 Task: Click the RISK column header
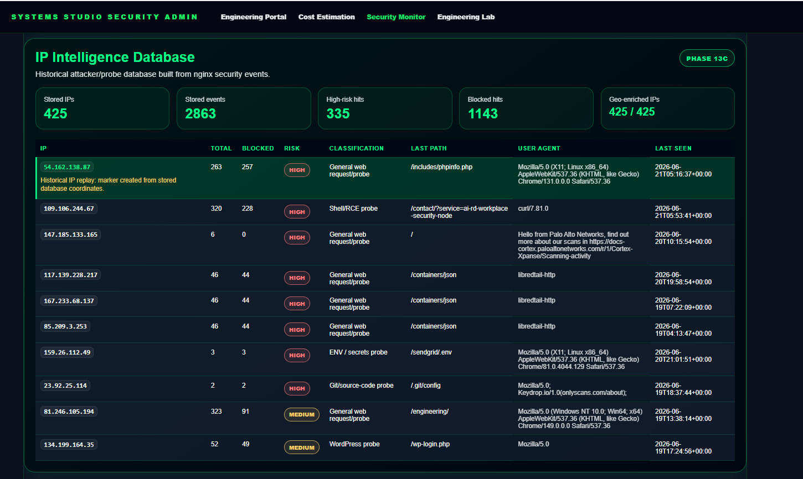point(292,148)
